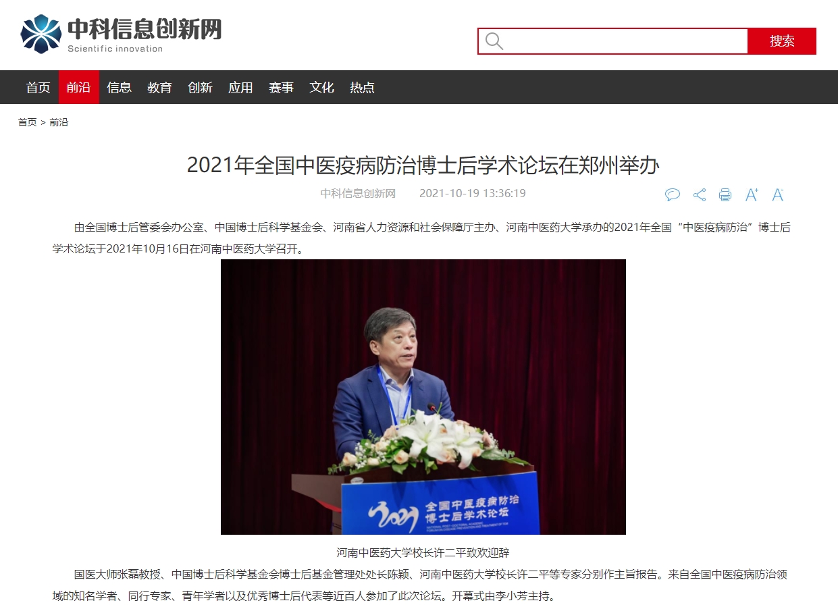Open the 文化 navigation item
Image resolution: width=838 pixels, height=607 pixels.
tap(322, 87)
